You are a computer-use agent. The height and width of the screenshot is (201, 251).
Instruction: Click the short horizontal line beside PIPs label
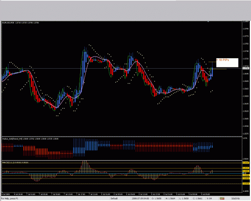(x=212, y=62)
